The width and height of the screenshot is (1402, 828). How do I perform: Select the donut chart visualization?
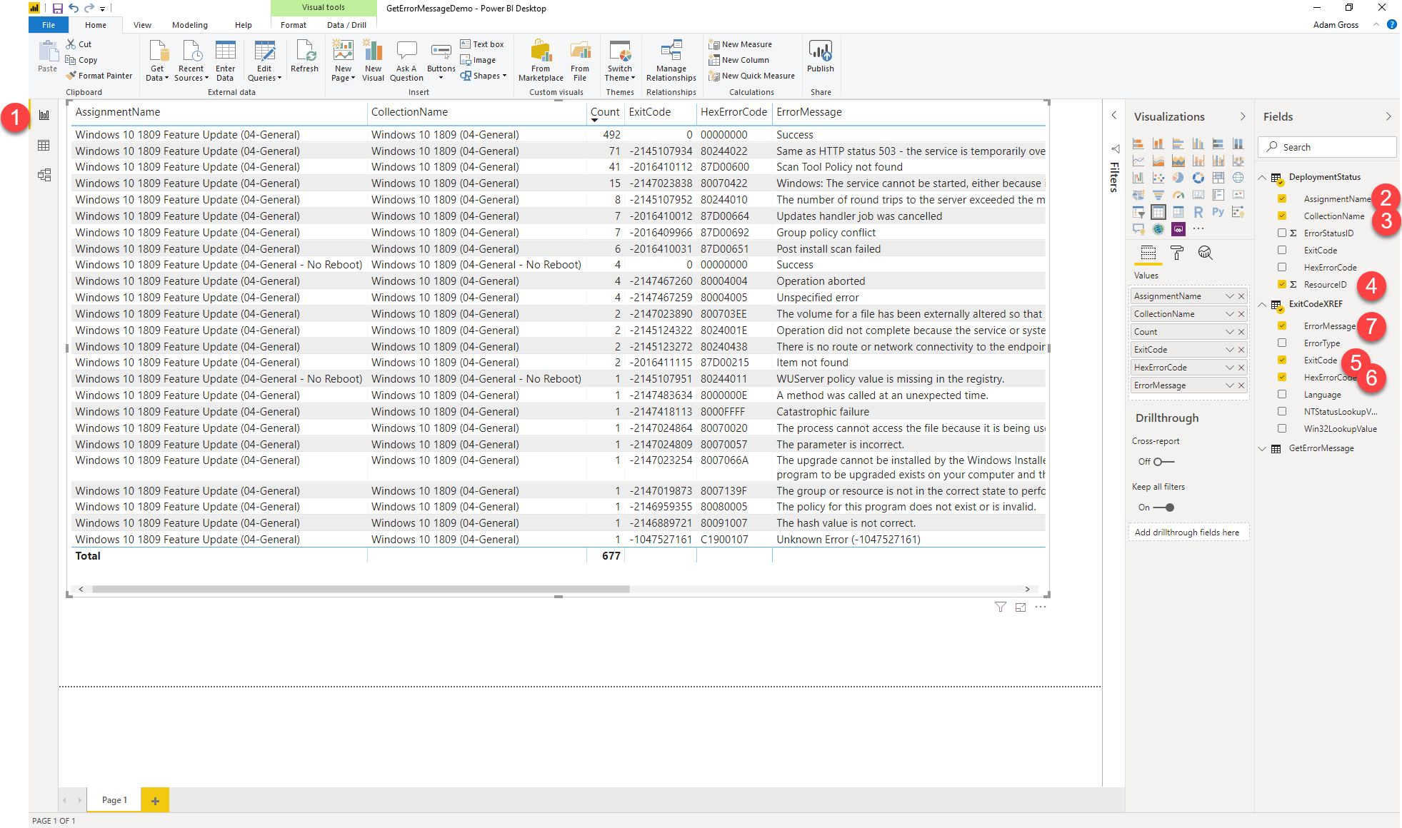(1198, 177)
